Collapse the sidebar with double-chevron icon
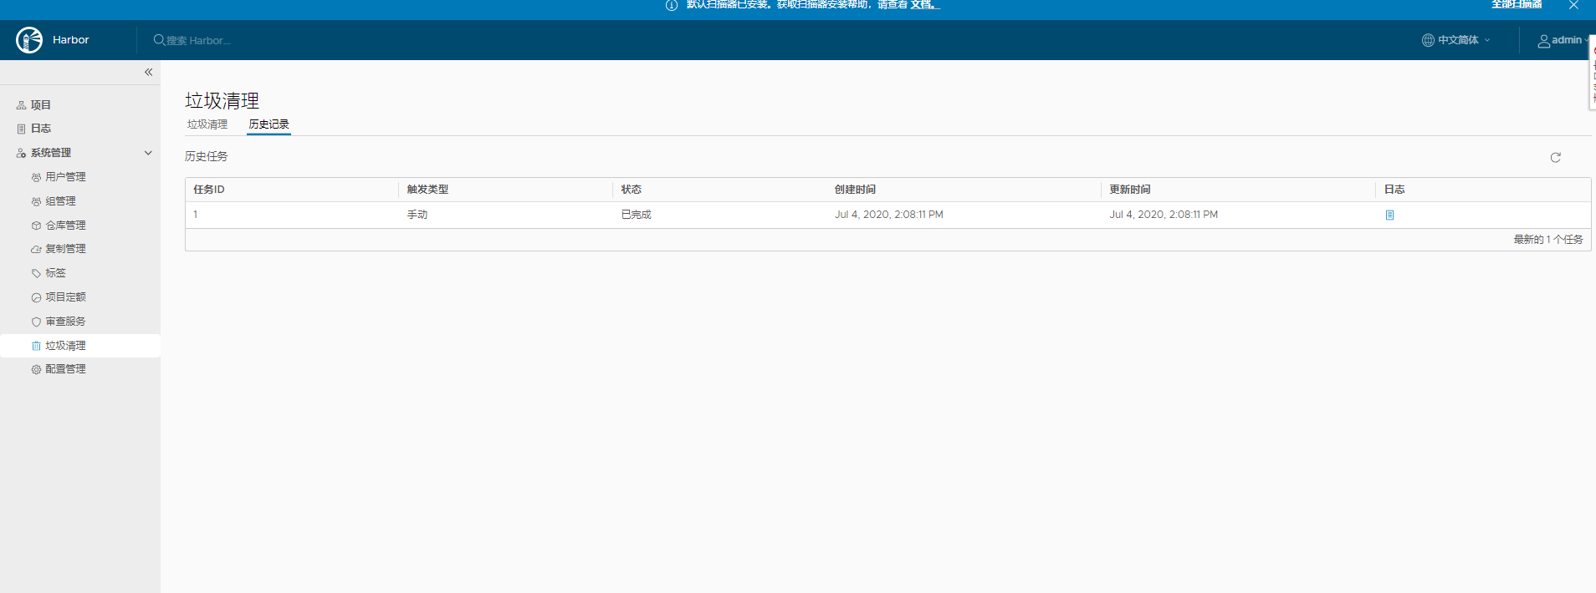This screenshot has width=1596, height=593. coord(148,73)
